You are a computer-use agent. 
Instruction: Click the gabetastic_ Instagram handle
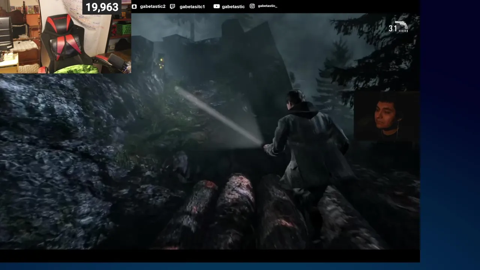(x=267, y=6)
